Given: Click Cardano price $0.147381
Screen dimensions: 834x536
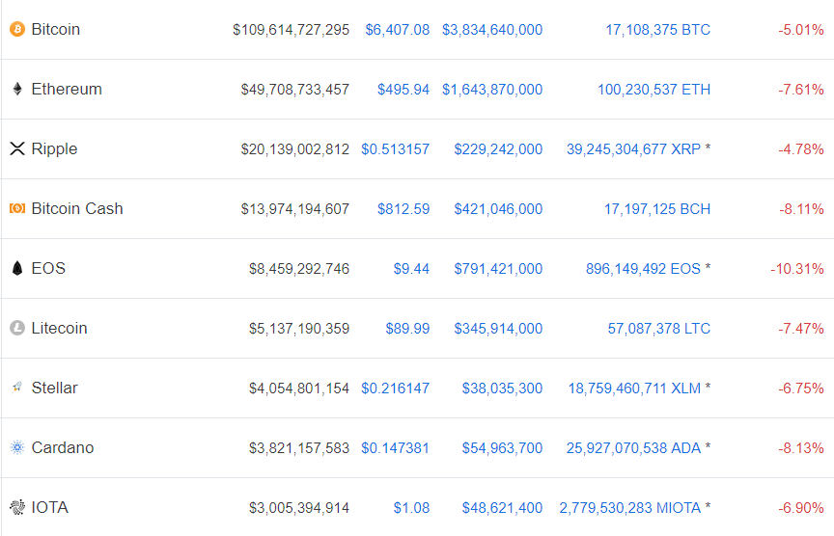Looking at the screenshot, I should click(395, 448).
